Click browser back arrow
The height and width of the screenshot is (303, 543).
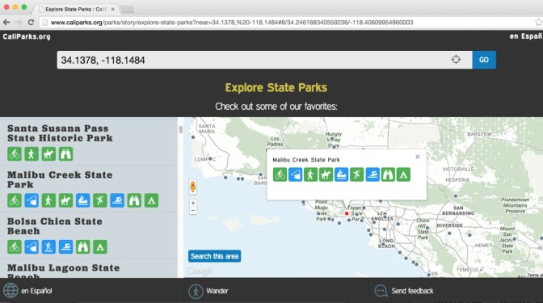[x=6, y=22]
